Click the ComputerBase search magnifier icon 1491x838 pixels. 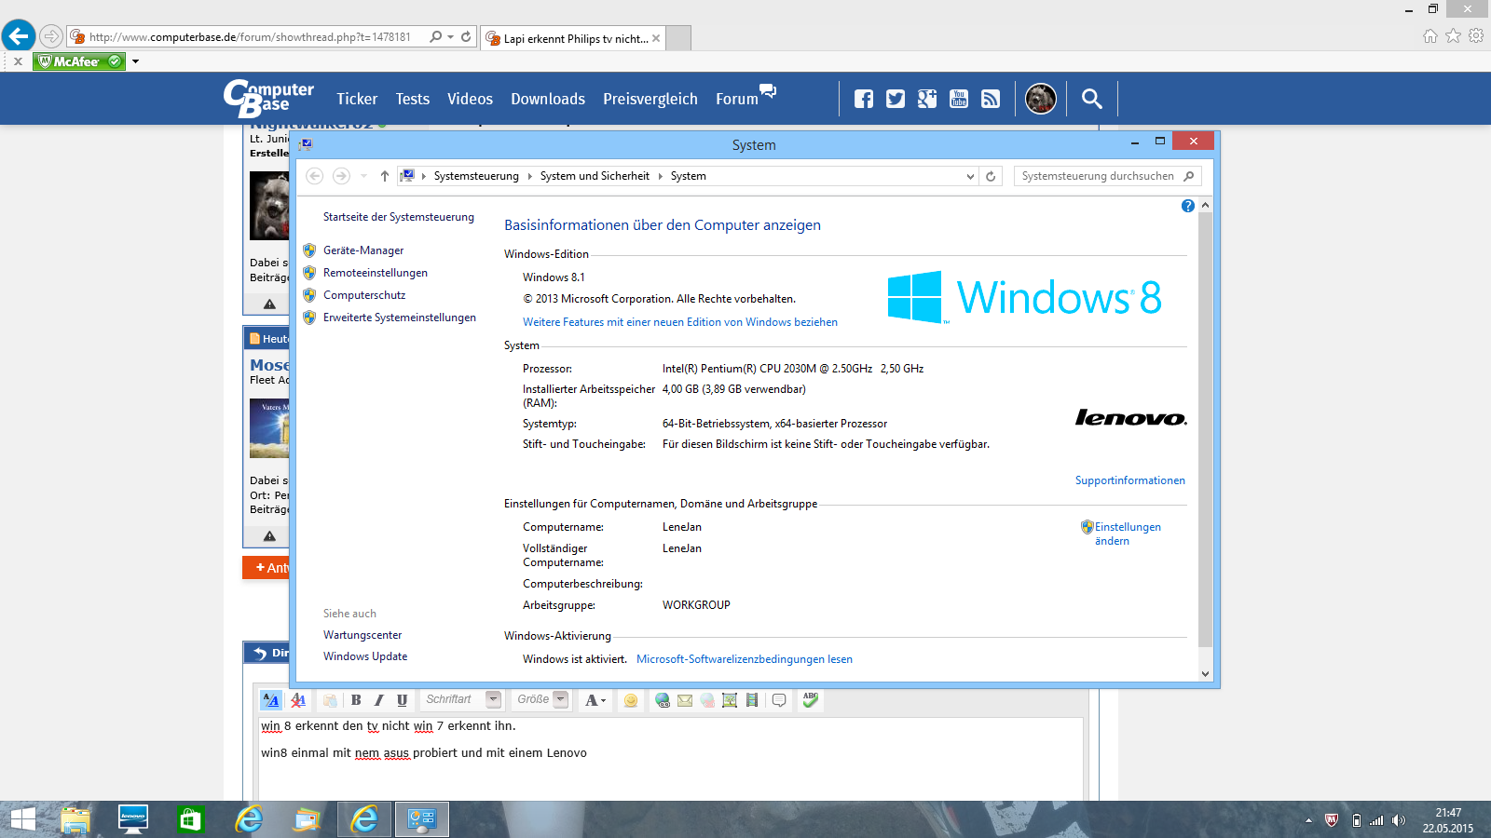pos(1091,99)
